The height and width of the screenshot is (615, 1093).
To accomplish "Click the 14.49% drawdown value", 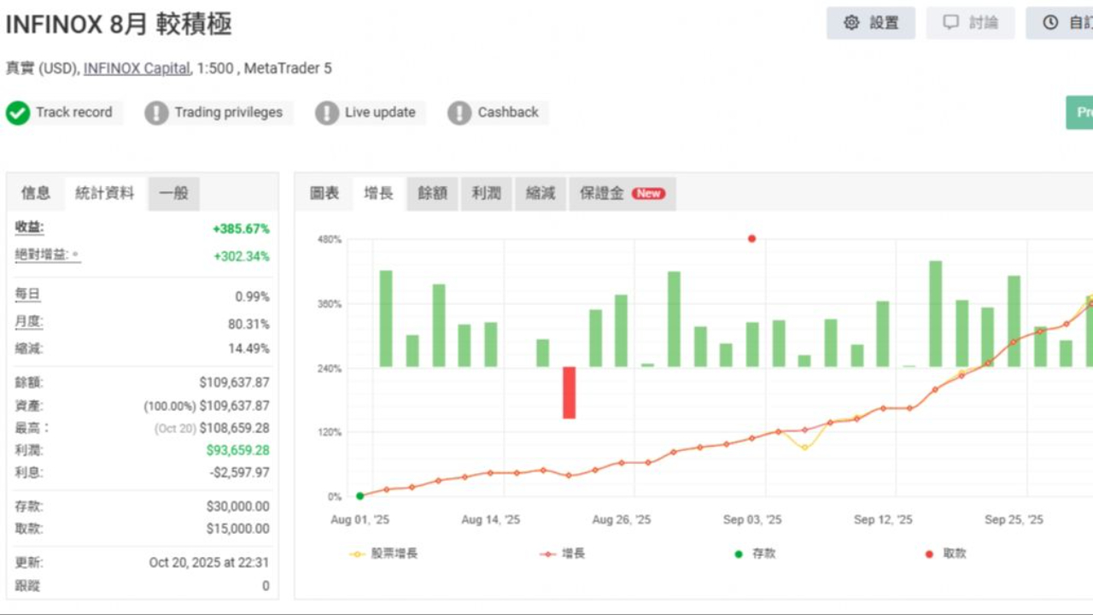I will [248, 348].
